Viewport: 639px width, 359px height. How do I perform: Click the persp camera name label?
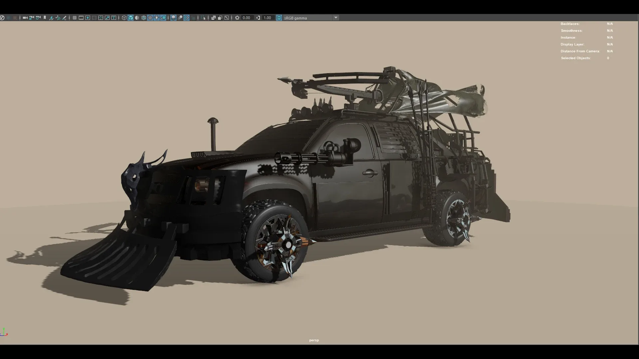(x=314, y=340)
